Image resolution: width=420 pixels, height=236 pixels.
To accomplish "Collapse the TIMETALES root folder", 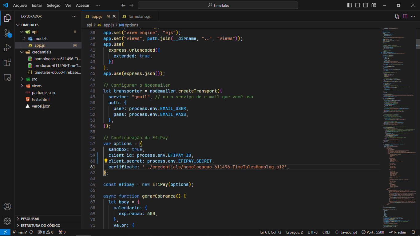I will tap(48, 25).
